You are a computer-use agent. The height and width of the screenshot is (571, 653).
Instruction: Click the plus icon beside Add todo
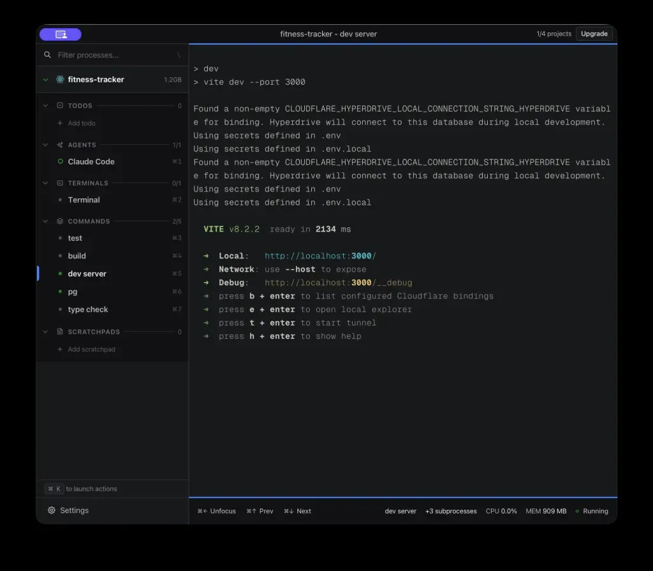60,123
